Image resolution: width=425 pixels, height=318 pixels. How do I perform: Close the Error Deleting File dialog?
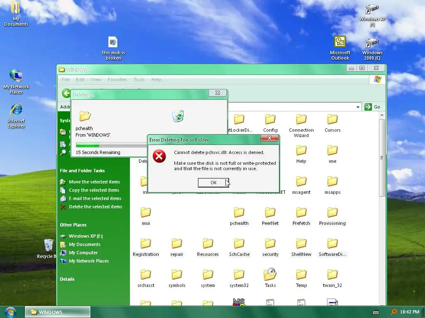(x=269, y=138)
